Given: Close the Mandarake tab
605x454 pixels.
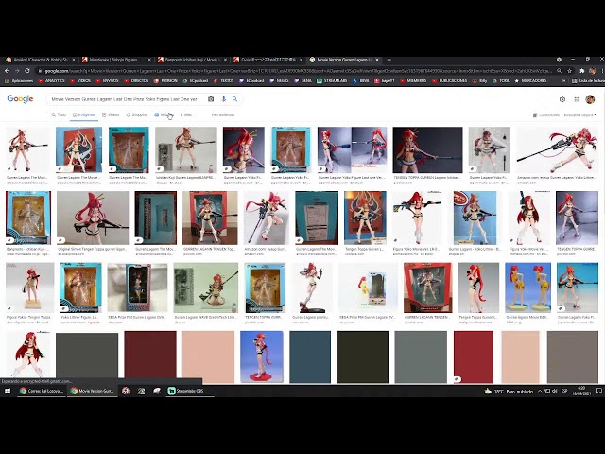Looking at the screenshot, I should pyautogui.click(x=149, y=60).
